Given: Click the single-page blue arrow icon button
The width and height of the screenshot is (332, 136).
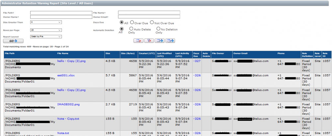Looking at the screenshot, I should coord(160,41).
